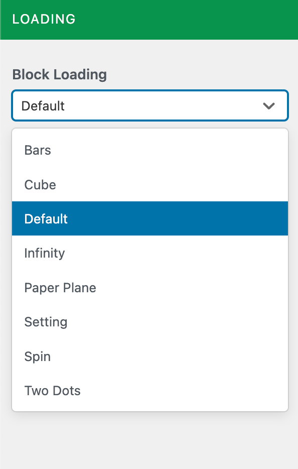The height and width of the screenshot is (469, 298).
Task: Click the Default text in the select field
Action: pos(43,106)
